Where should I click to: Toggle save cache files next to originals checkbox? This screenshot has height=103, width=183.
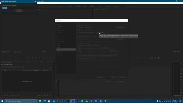tap(79, 30)
